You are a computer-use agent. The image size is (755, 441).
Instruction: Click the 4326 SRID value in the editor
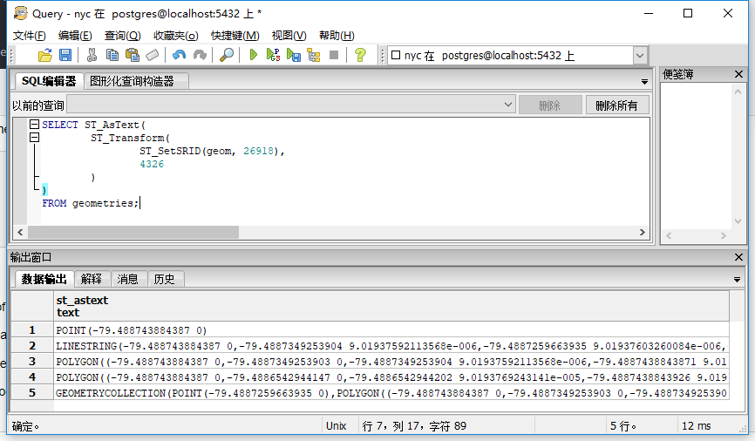tap(152, 164)
